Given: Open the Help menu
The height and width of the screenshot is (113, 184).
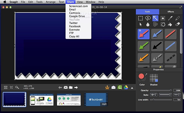Looking at the screenshot, I should point(101,2).
